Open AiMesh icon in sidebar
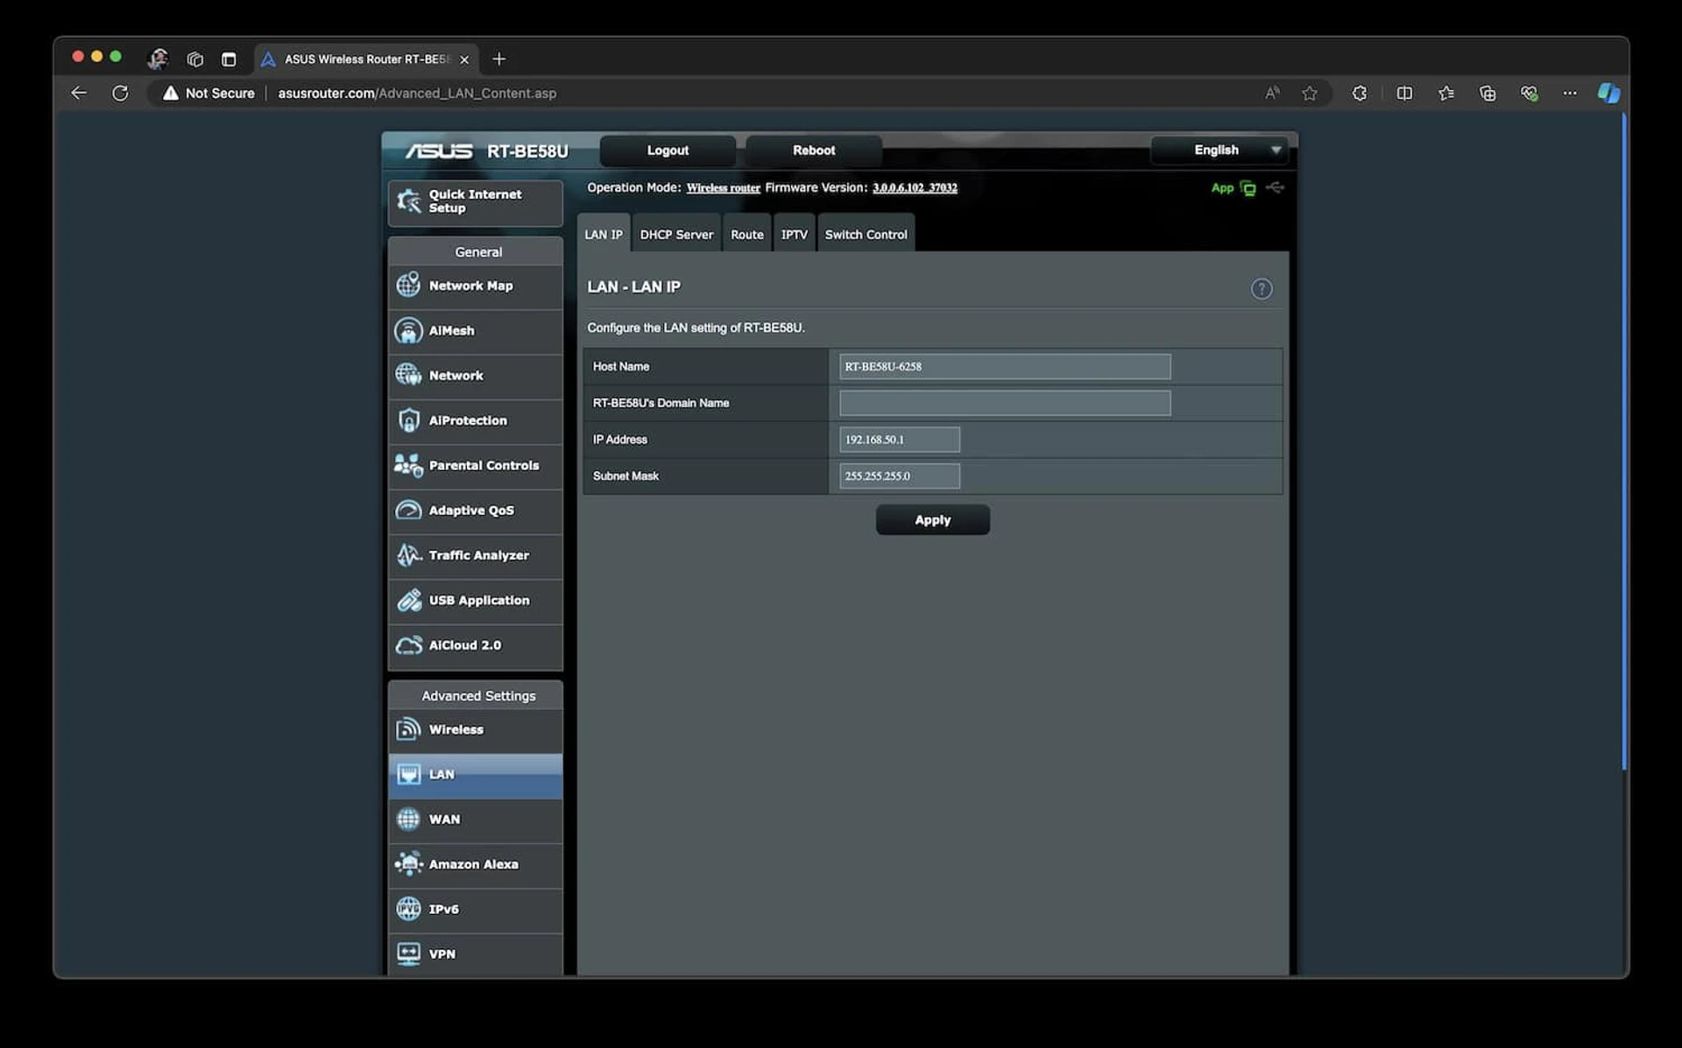This screenshot has height=1048, width=1682. tap(408, 331)
